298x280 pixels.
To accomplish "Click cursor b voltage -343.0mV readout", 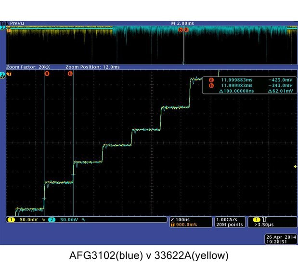I will [281, 85].
